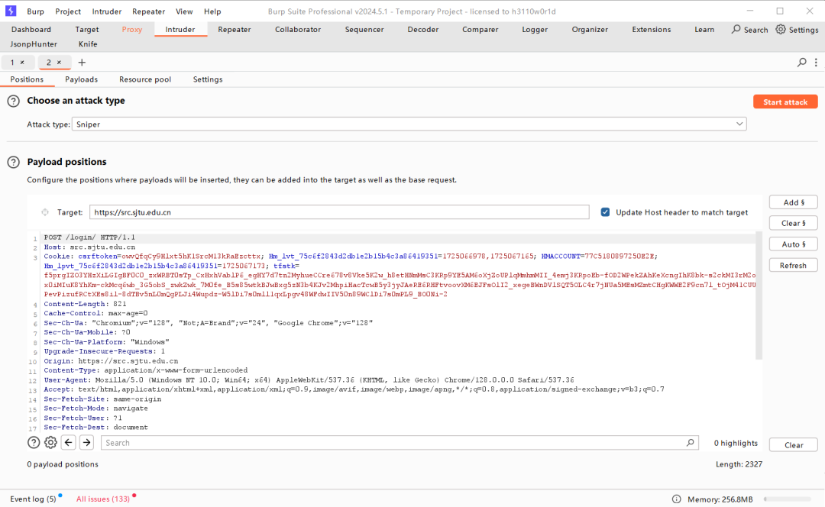The width and height of the screenshot is (825, 507).
Task: Click the request editor vertical scrollbar
Action: coord(759,295)
